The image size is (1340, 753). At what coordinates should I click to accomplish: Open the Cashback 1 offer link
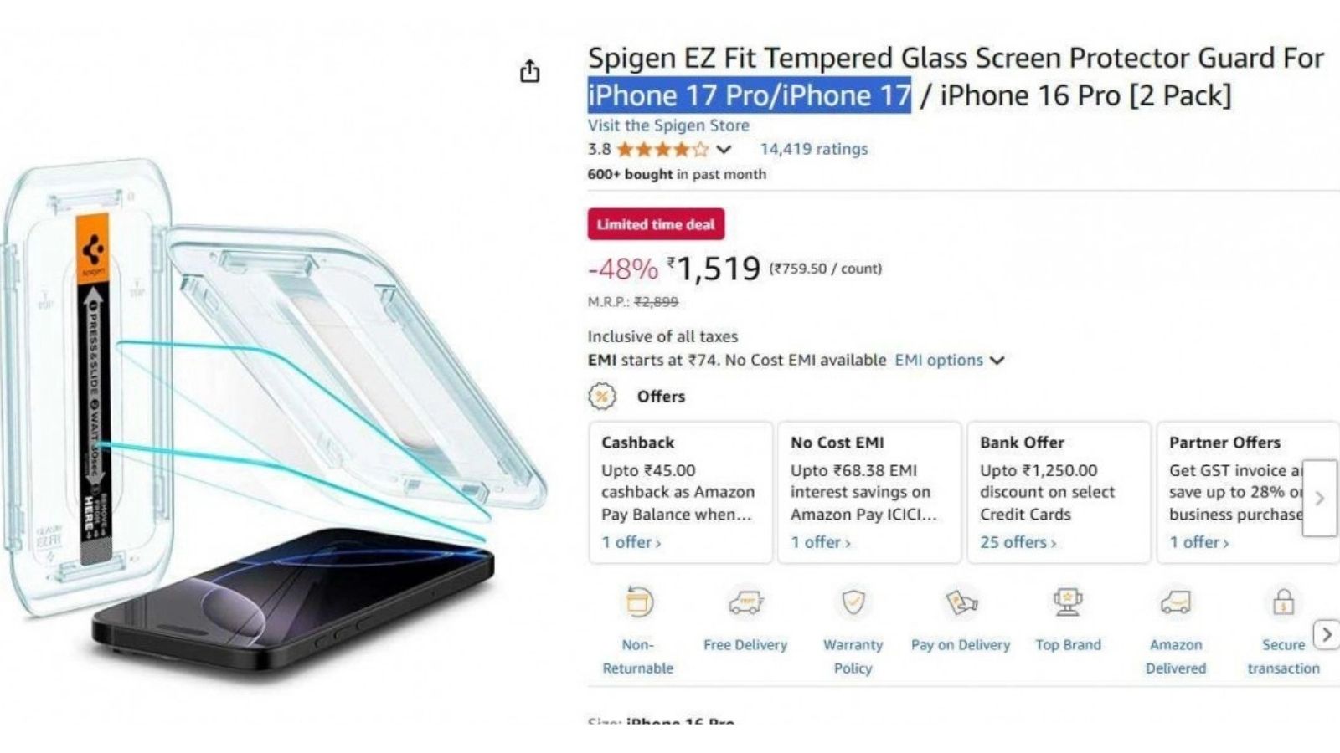631,542
